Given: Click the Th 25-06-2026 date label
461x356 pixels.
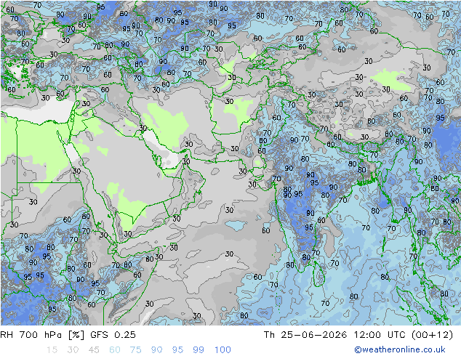Looking at the screenshot, I should [305, 334].
